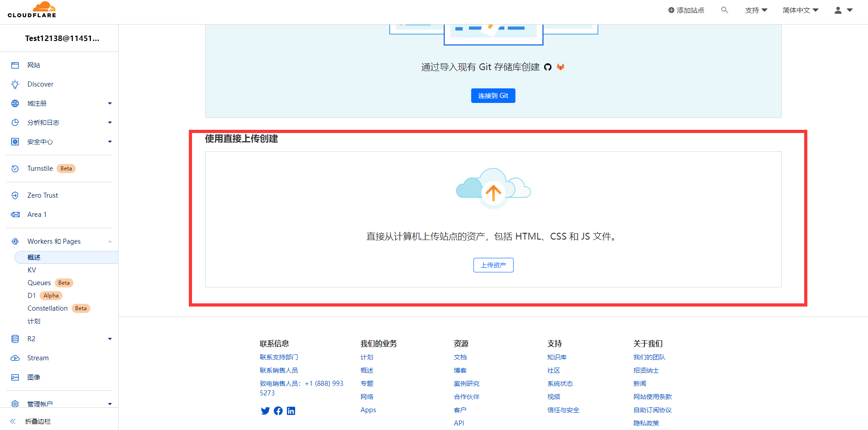Open the search magnifier icon
The height and width of the screenshot is (430, 868).
724,10
